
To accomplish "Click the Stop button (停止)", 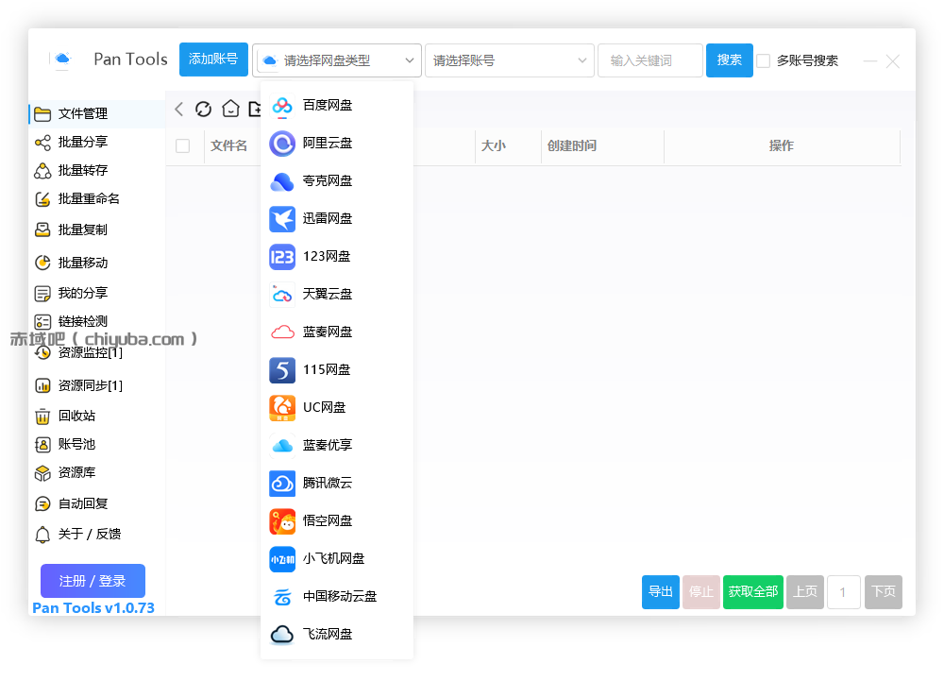I will point(701,592).
